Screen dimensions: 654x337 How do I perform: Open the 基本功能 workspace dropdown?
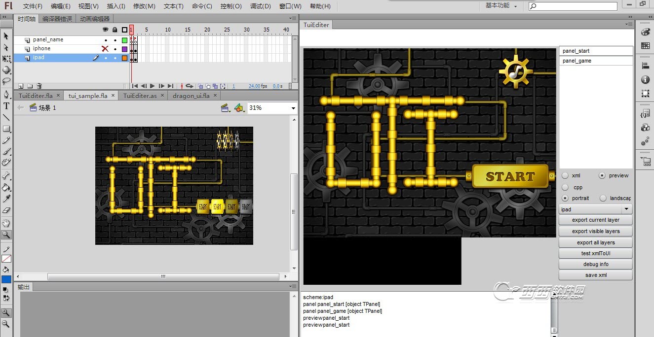pos(501,5)
